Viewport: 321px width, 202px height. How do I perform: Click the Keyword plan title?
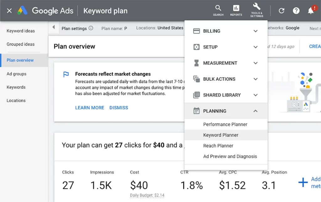pos(105,11)
